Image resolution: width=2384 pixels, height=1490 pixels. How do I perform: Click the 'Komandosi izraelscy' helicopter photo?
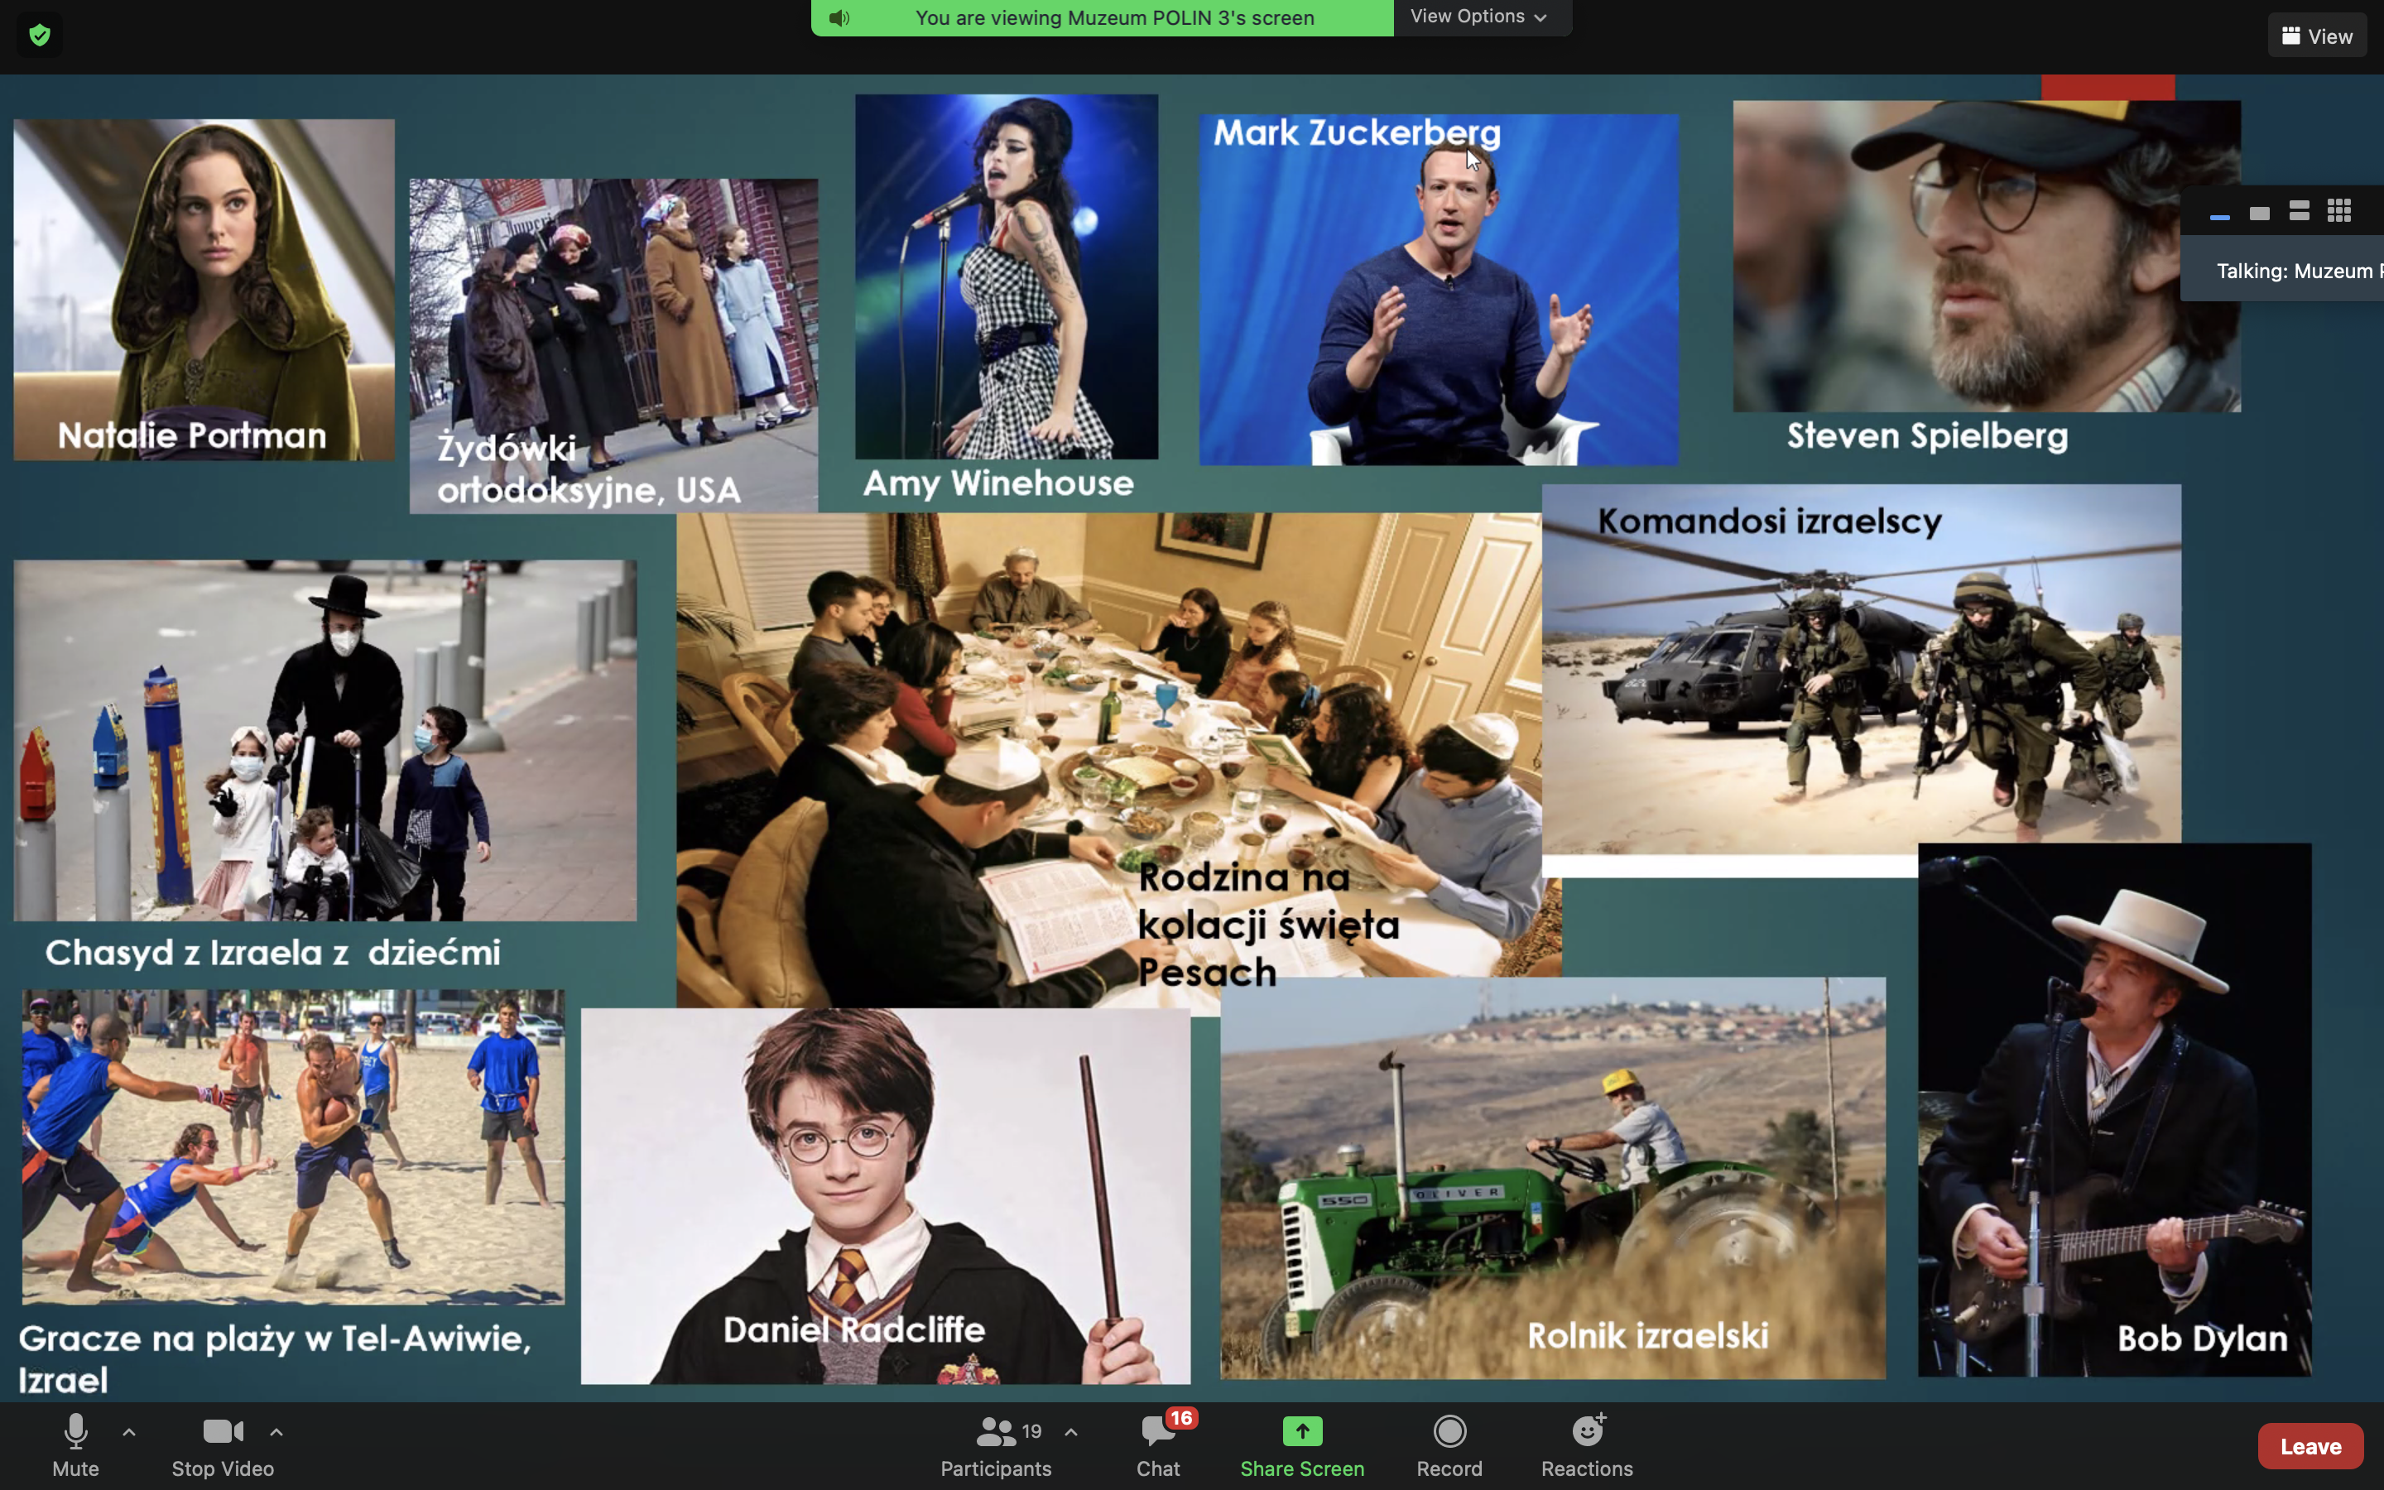tap(1861, 680)
